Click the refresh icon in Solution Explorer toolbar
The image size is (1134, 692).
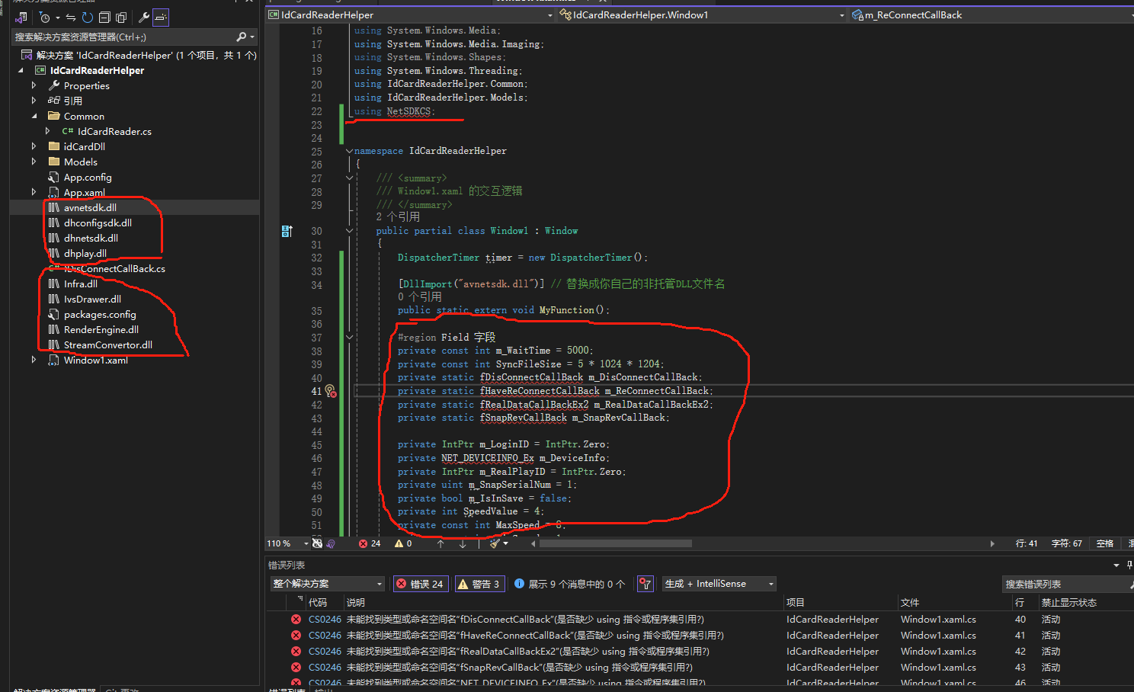pyautogui.click(x=88, y=18)
